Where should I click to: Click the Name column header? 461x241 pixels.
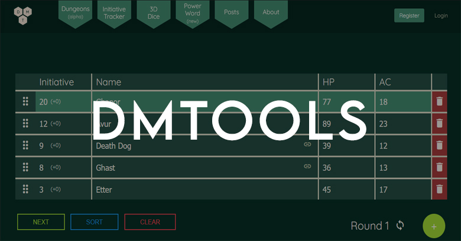click(109, 82)
